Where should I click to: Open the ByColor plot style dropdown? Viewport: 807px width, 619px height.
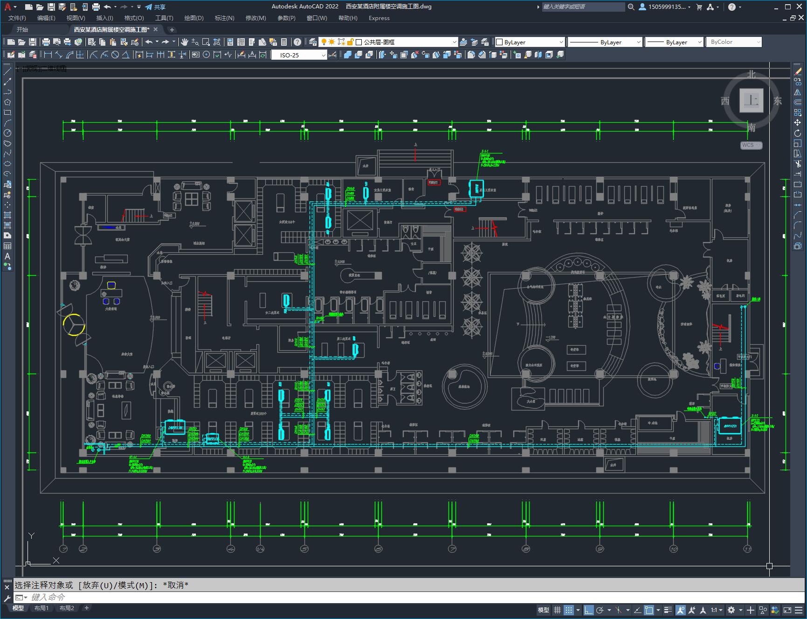pyautogui.click(x=734, y=42)
